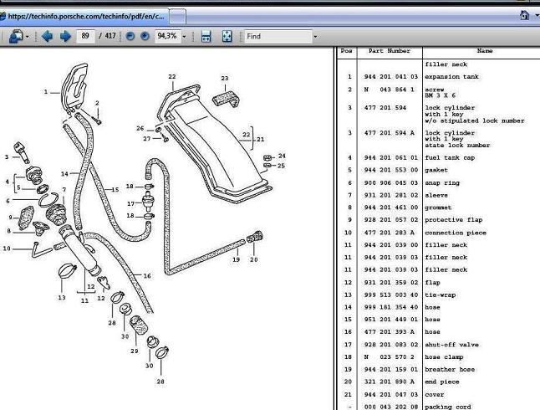Image resolution: width=540 pixels, height=410 pixels.
Task: Click the print icon in PDF toolbar
Action: coord(16,37)
